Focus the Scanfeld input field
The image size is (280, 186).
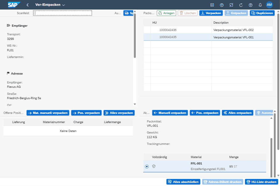click(63, 13)
